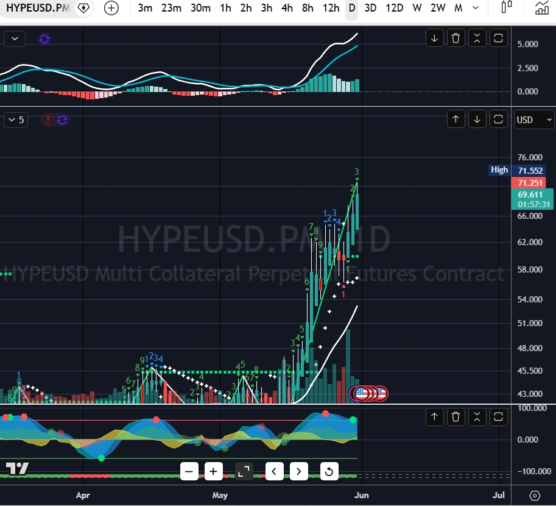
Task: Select the 1h timeframe
Action: [x=225, y=8]
